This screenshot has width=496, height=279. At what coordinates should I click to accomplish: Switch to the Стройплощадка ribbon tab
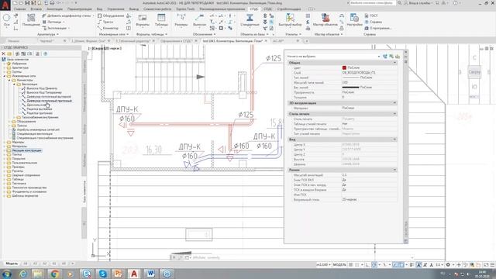289,9
